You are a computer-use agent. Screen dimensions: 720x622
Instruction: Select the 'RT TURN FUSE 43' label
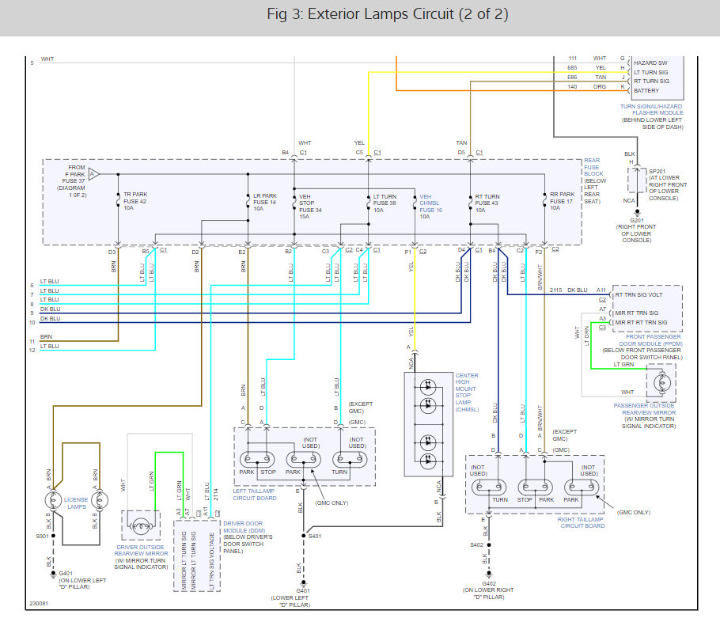pyautogui.click(x=487, y=203)
